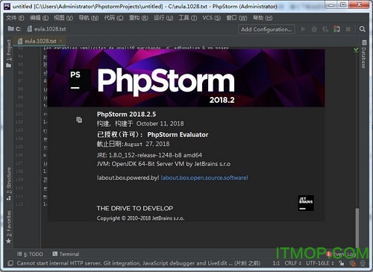
Task: Click the JetBrains logo in About dialog
Action: pyautogui.click(x=306, y=203)
